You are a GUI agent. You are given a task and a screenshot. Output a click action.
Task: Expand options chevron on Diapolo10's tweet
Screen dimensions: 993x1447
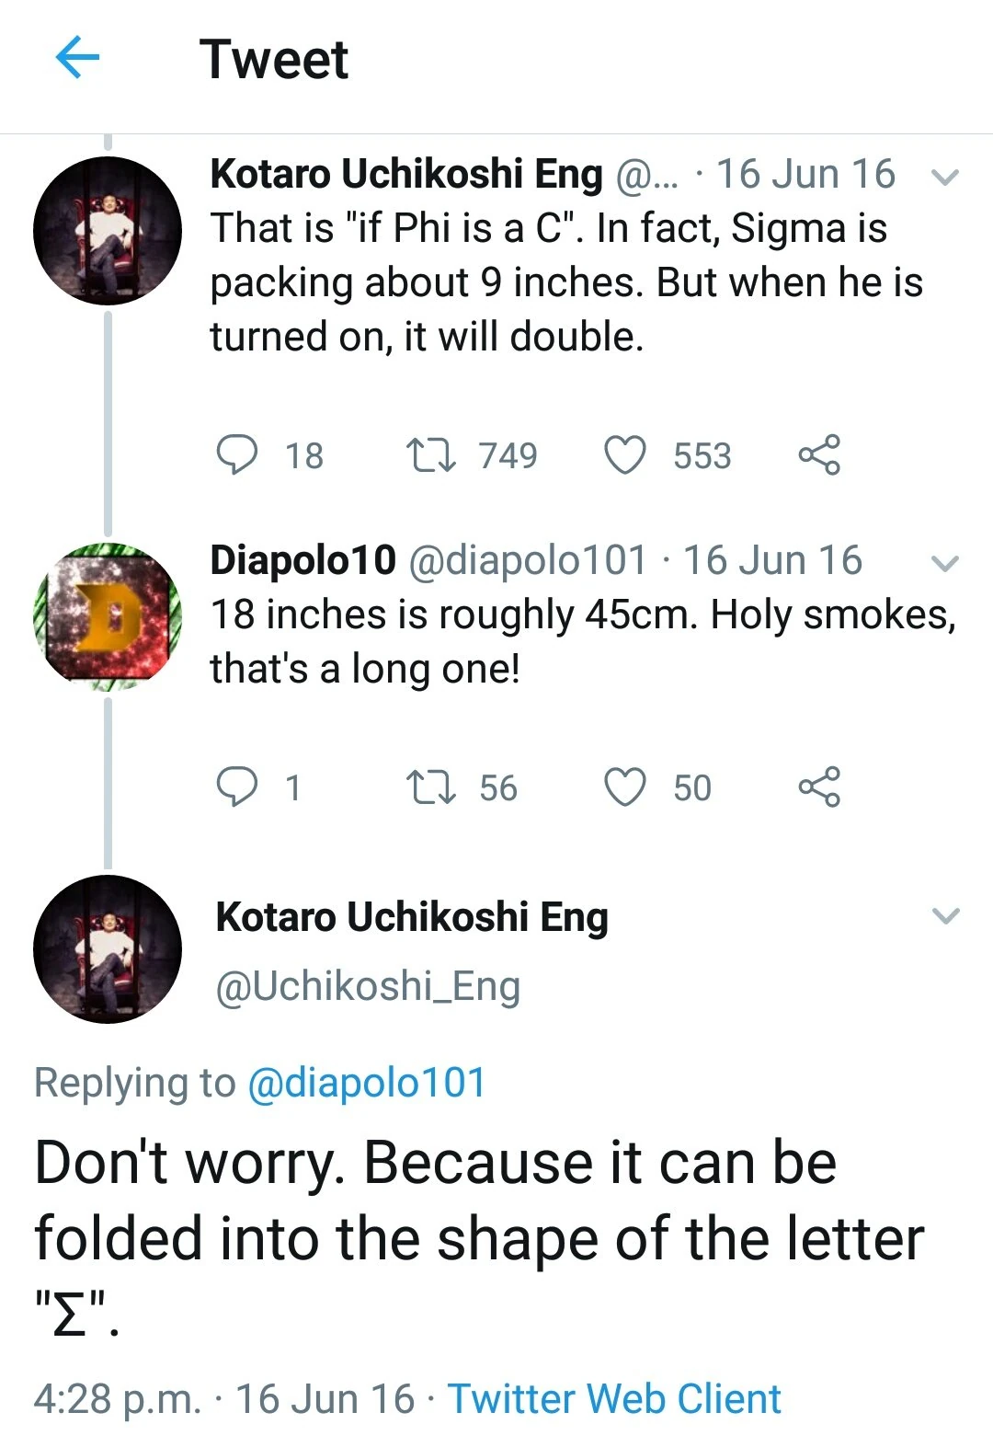(x=945, y=563)
